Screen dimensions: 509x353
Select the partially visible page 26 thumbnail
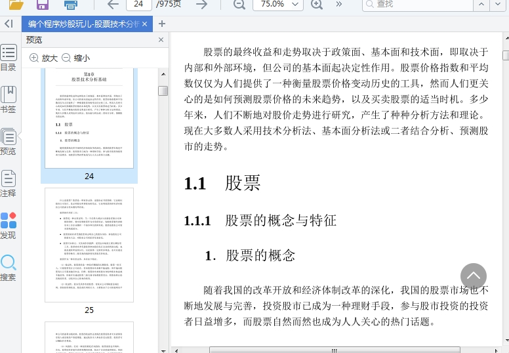(x=89, y=337)
